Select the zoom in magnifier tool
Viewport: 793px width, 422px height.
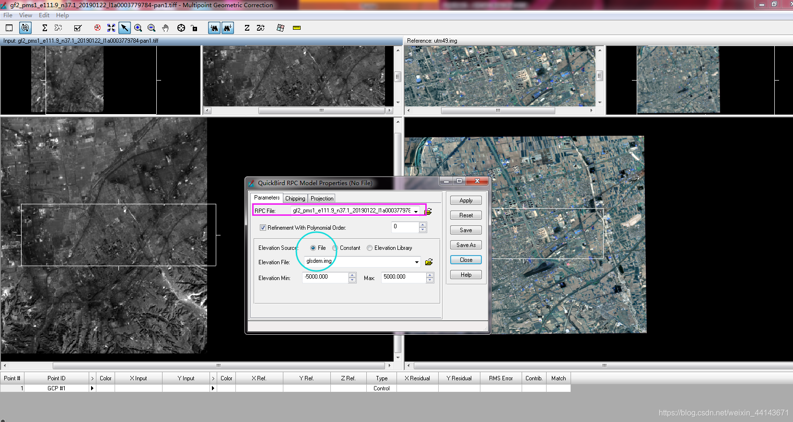(138, 28)
